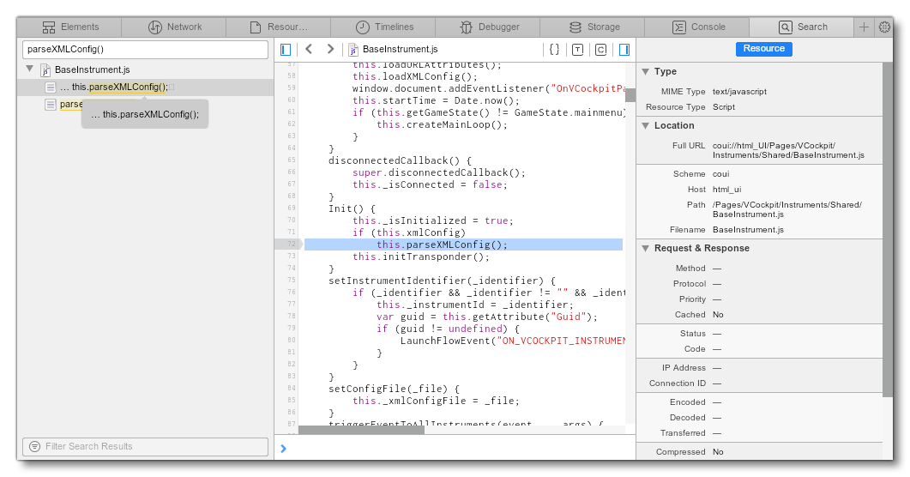Click the code editor horizontal scrollbar
The image size is (910, 477).
point(361,430)
